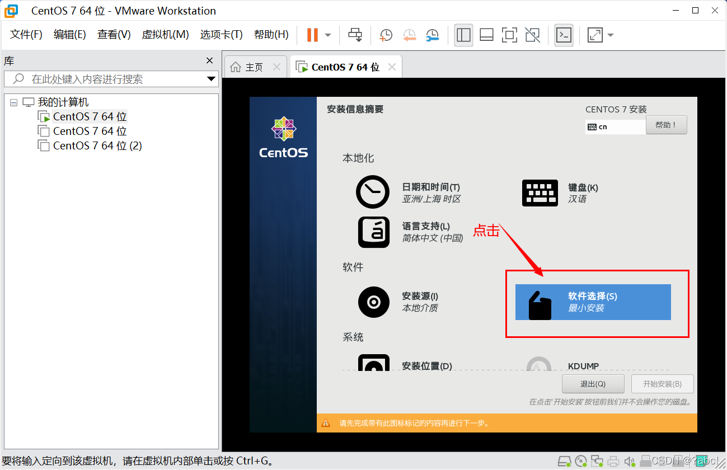Click the library search input field
Viewport: 727px width, 470px height.
click(110, 79)
